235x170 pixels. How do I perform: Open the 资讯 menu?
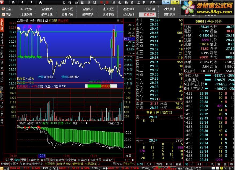point(117,2)
